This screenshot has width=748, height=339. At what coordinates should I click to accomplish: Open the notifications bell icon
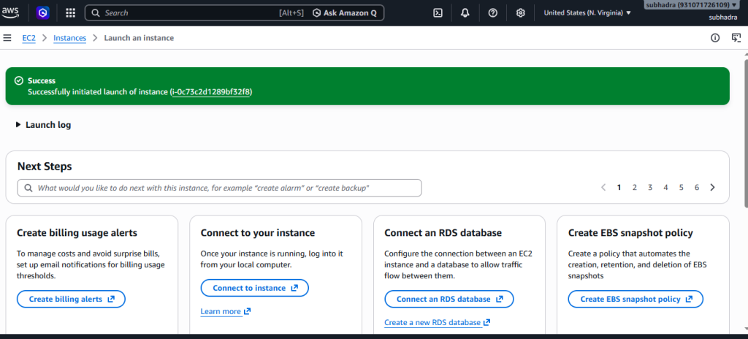pyautogui.click(x=465, y=13)
